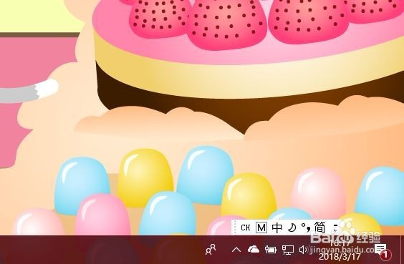Screen dimensions: 404x264
Task: Click the CH language indicator
Action: pyautogui.click(x=245, y=228)
